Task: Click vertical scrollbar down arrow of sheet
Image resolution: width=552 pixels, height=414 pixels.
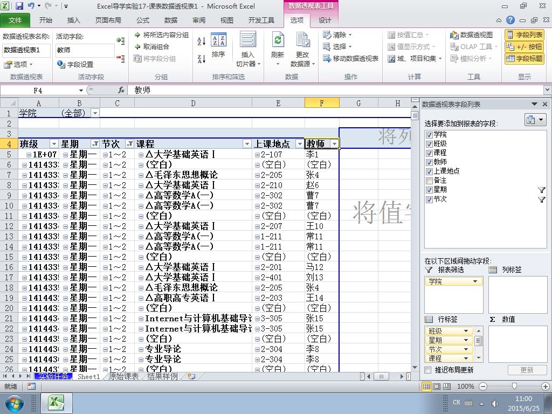Action: [x=415, y=368]
